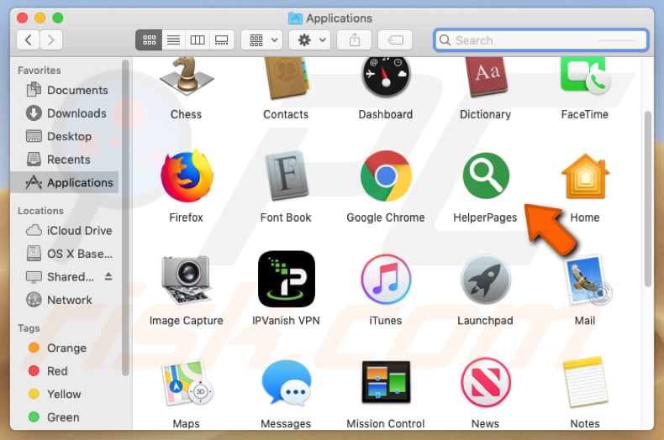Image resolution: width=664 pixels, height=440 pixels.
Task: Open the Contacts app icon
Action: click(286, 78)
